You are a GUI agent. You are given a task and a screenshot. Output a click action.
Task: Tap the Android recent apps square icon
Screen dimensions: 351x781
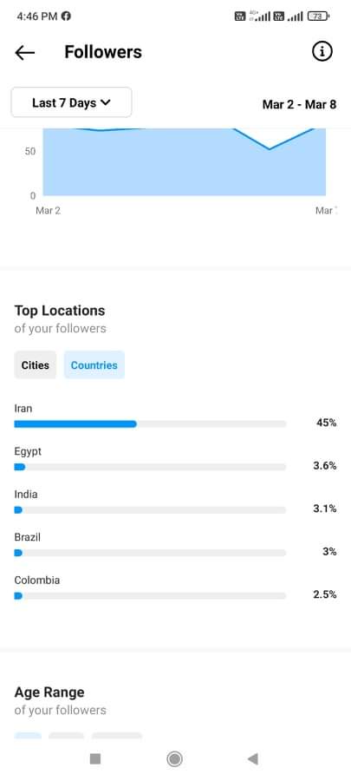pos(95,758)
